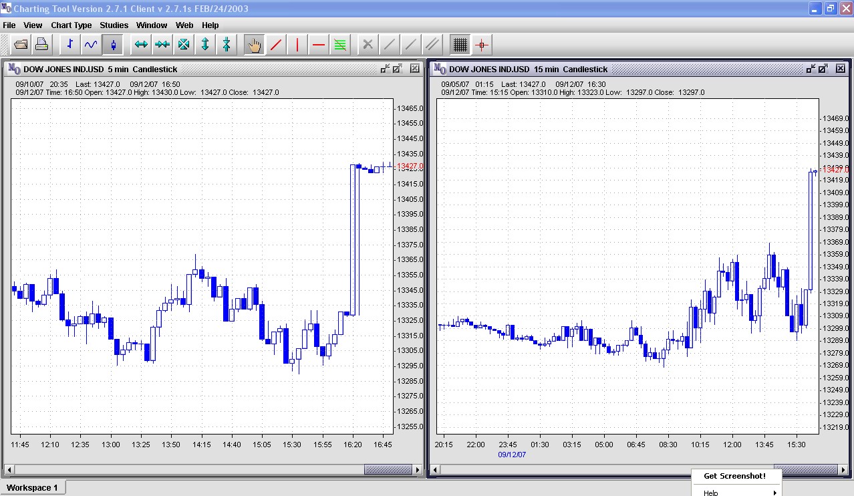Expand the Help submenu in popup

(x=740, y=492)
